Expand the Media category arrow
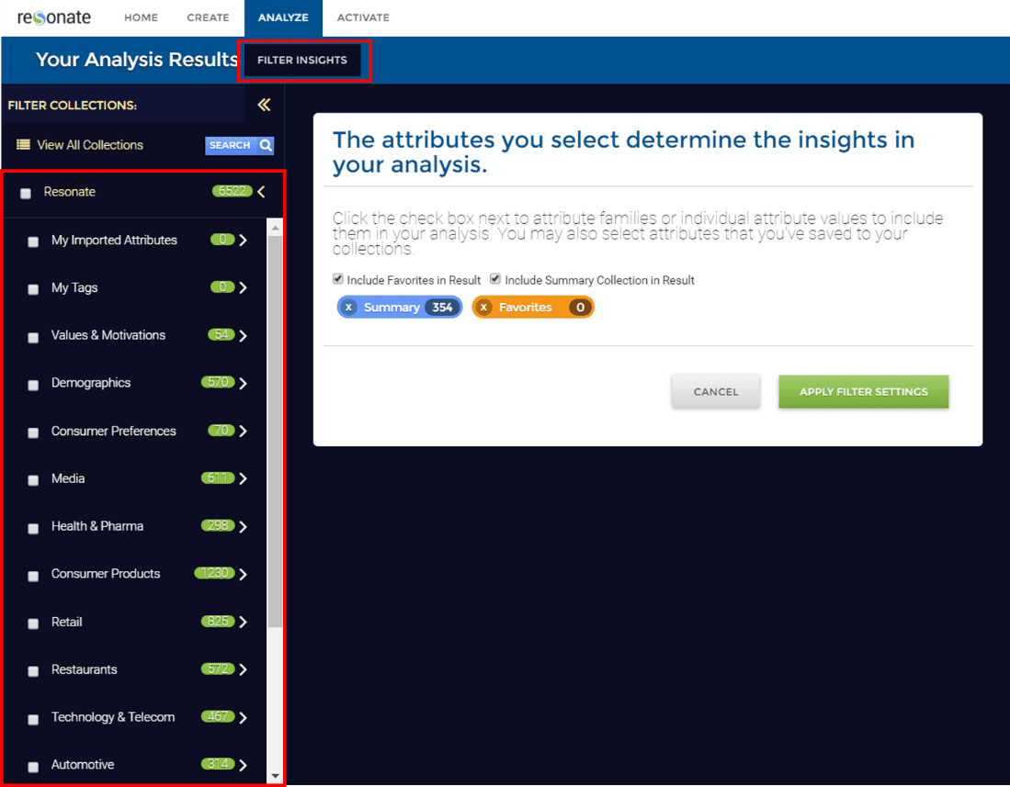 tap(244, 479)
